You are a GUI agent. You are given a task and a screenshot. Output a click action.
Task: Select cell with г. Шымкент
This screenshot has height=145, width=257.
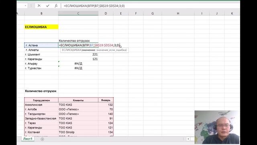[41, 54]
